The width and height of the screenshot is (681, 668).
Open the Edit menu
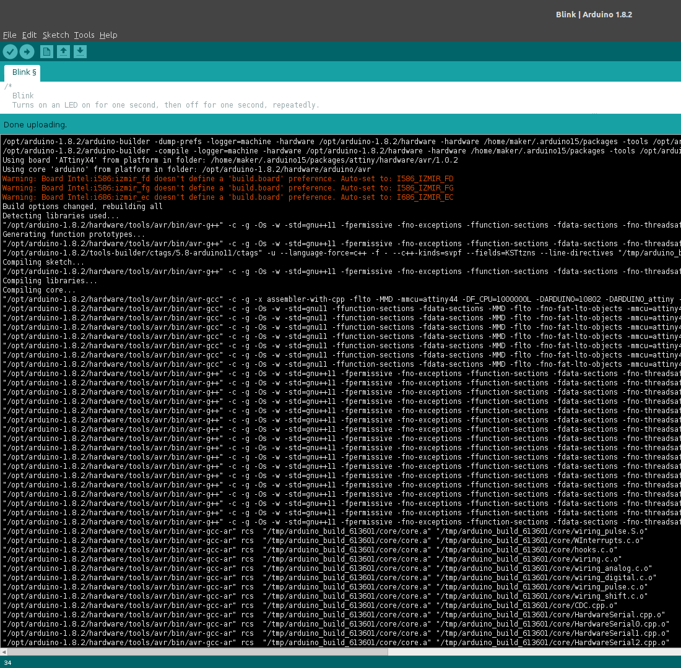point(29,35)
